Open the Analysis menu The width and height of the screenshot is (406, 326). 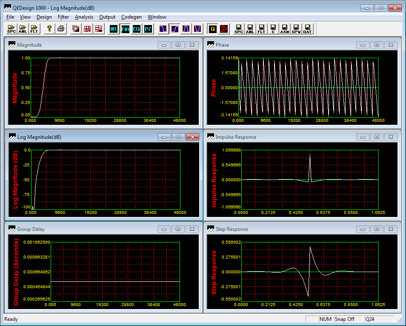click(x=84, y=17)
